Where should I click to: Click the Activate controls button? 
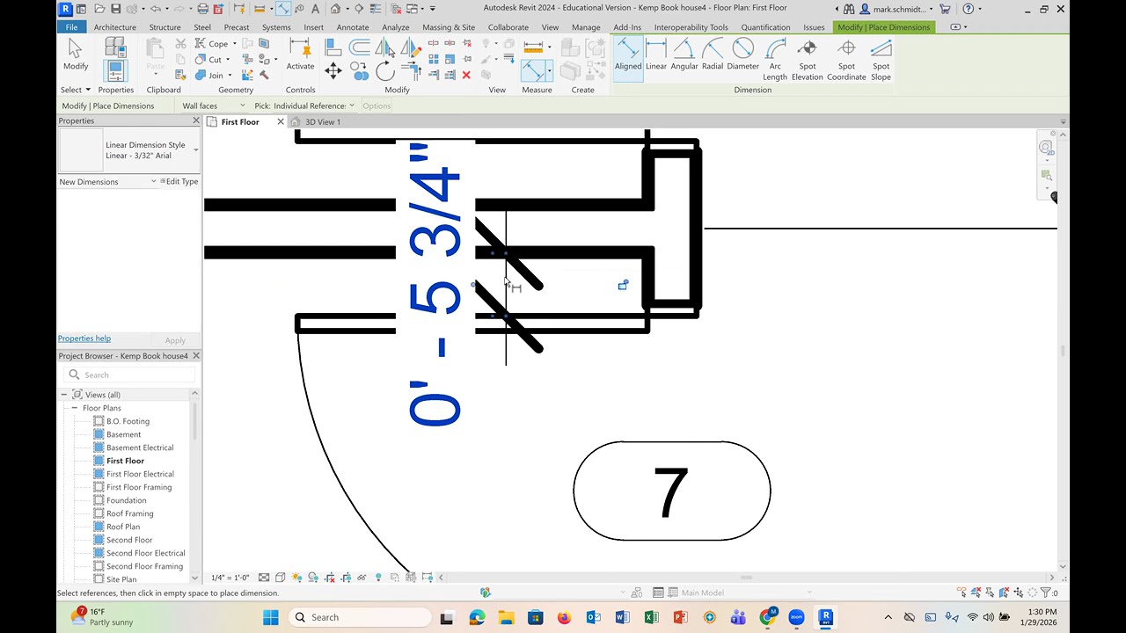tap(300, 55)
